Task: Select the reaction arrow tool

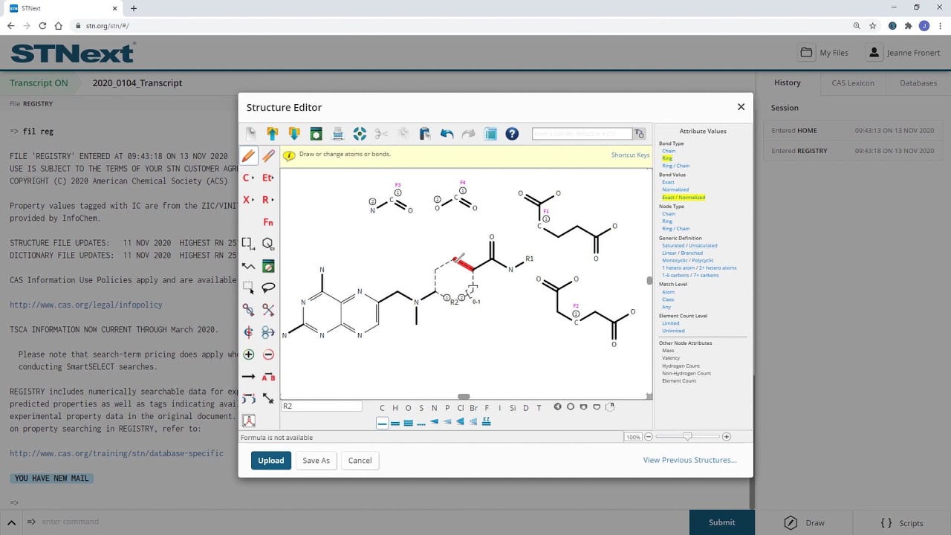Action: [x=249, y=377]
